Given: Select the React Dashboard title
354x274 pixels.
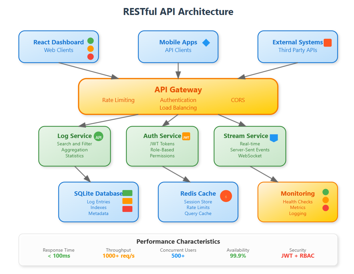Looking at the screenshot, I should (x=58, y=42).
